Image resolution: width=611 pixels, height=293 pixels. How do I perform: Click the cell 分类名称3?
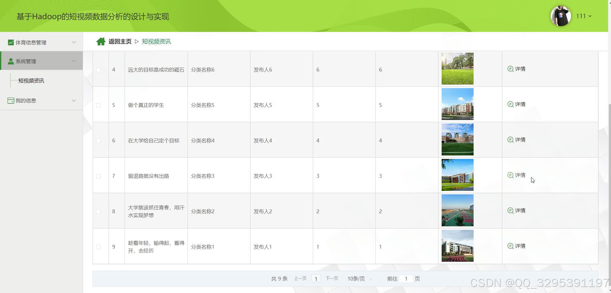[x=203, y=176]
